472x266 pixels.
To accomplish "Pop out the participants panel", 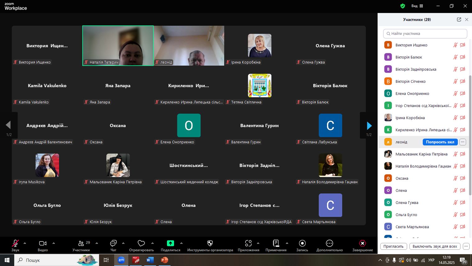I will tap(459, 19).
